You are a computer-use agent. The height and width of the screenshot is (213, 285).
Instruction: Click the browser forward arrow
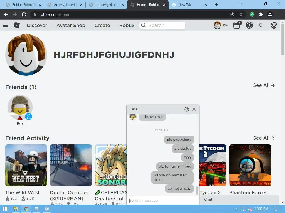[15, 14]
